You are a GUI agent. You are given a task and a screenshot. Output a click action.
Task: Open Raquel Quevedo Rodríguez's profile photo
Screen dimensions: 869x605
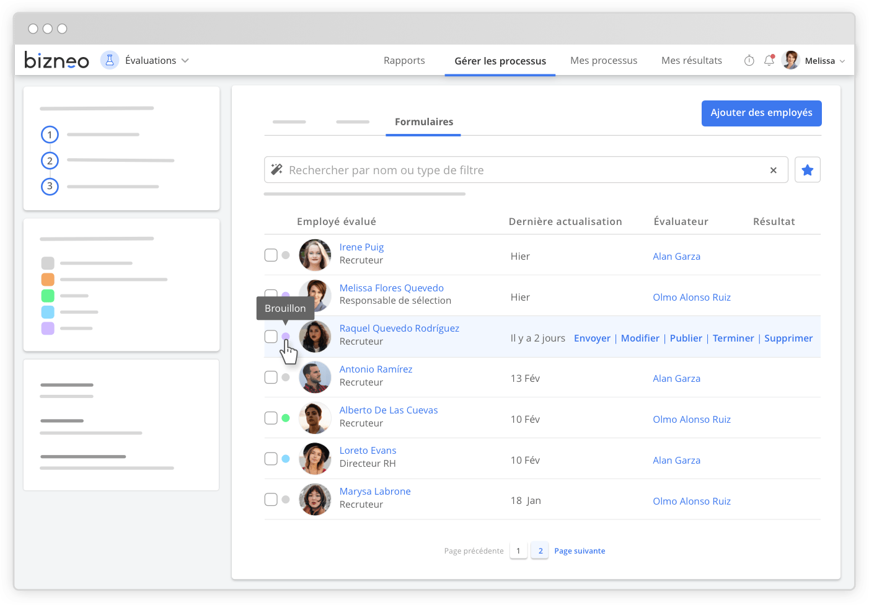315,337
